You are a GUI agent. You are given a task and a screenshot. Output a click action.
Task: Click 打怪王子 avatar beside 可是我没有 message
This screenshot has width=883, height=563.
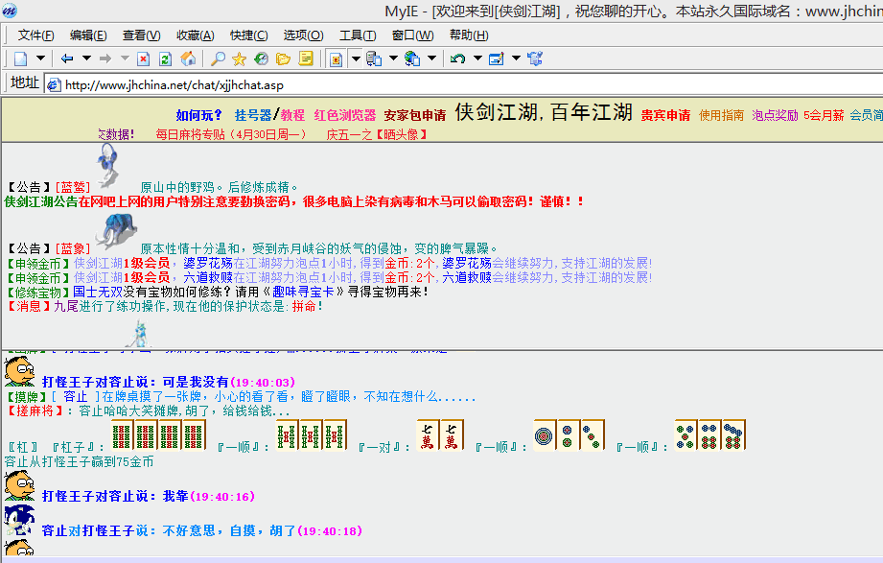coord(20,372)
